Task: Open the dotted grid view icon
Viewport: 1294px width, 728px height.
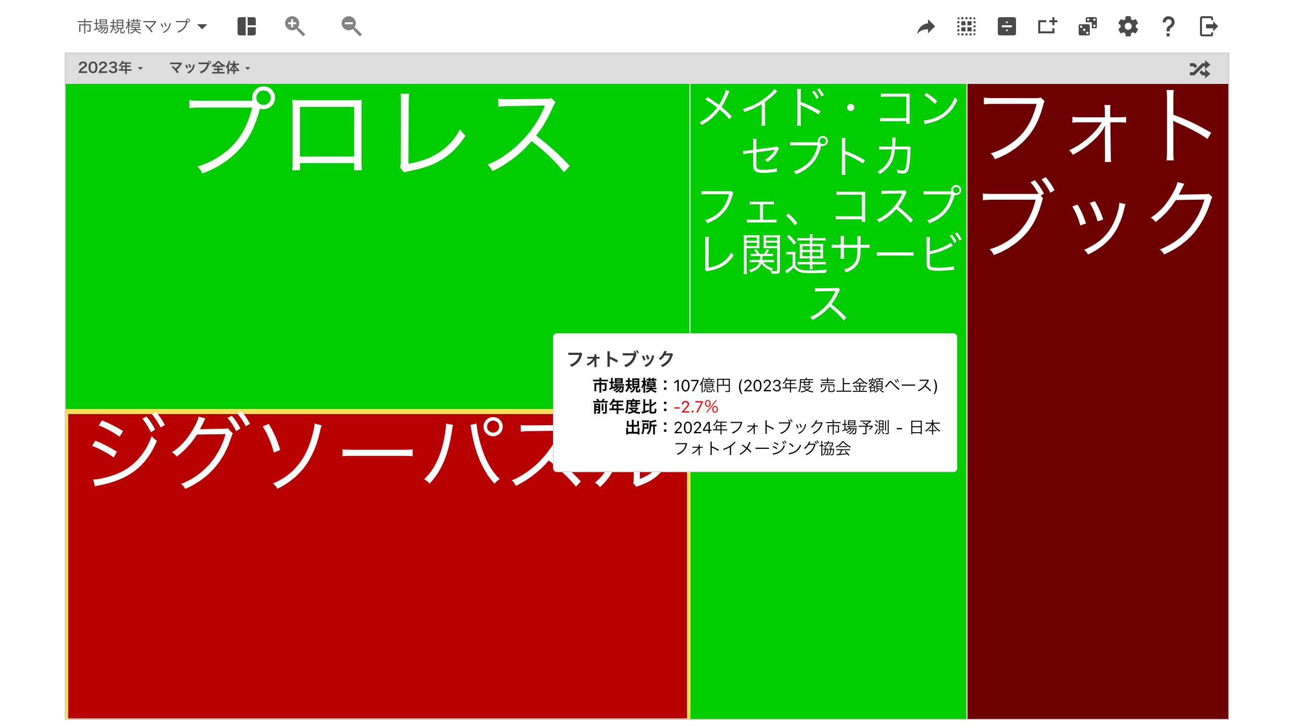Action: click(966, 26)
